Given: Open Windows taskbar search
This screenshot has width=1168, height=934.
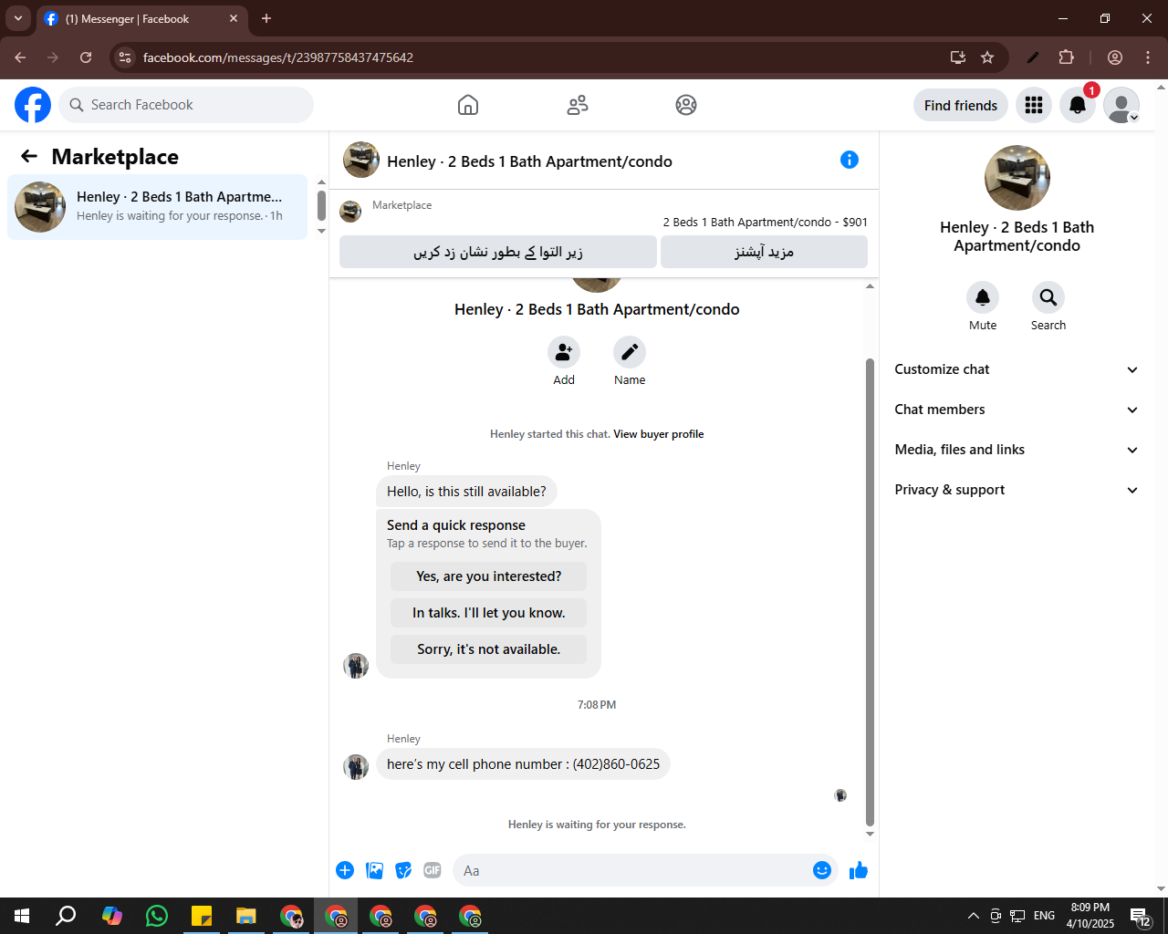Looking at the screenshot, I should click(x=66, y=916).
